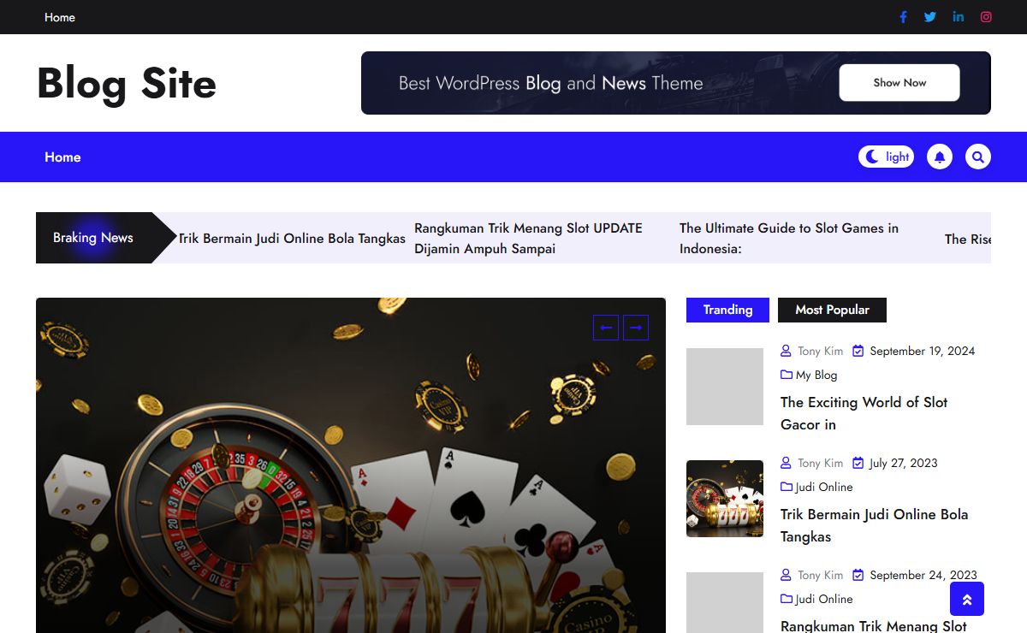Switch to the Tranding tab

coord(727,310)
